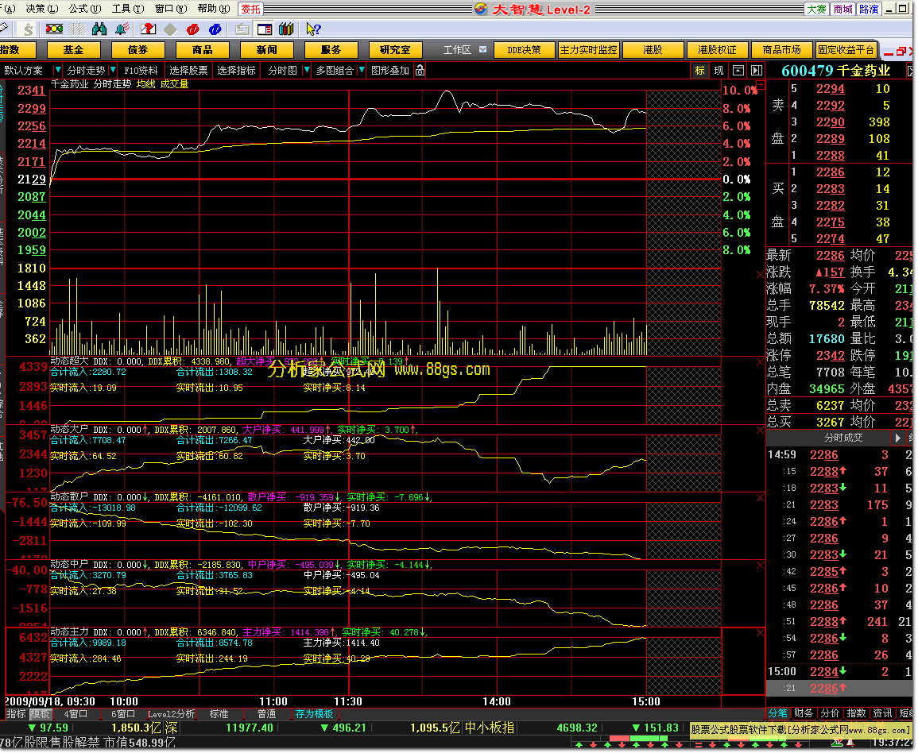Click the window-with-triangle panel icon
Screen dimensions: 918x753
(738, 70)
